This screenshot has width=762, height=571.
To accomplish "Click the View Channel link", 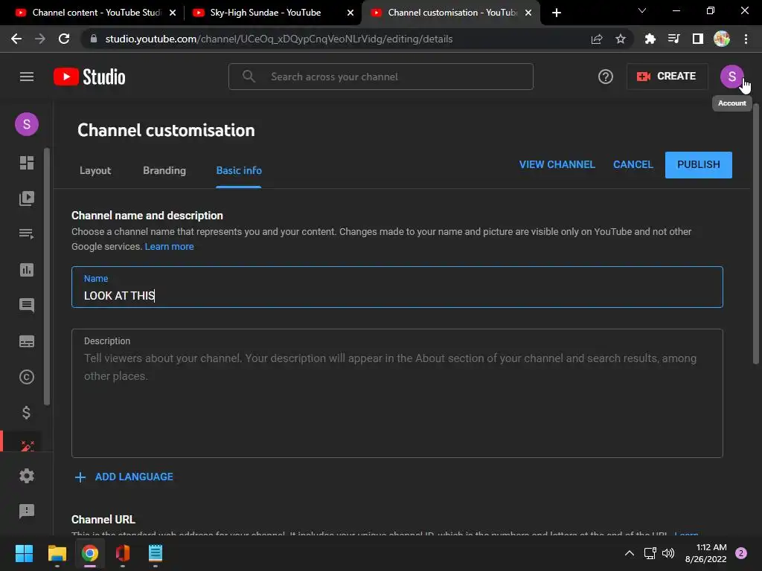I will coord(557,164).
